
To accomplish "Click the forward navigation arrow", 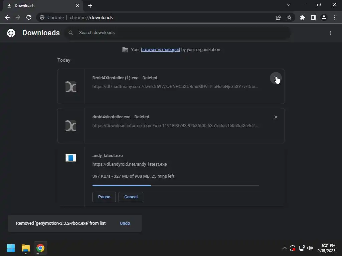I will tap(18, 17).
